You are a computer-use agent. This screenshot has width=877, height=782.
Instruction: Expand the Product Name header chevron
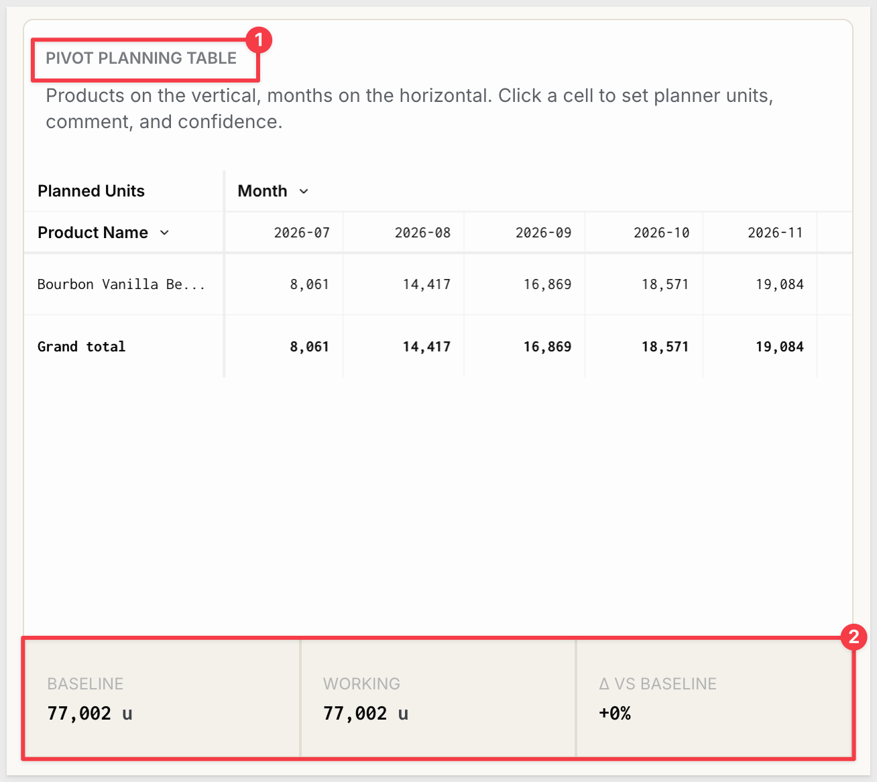point(164,233)
